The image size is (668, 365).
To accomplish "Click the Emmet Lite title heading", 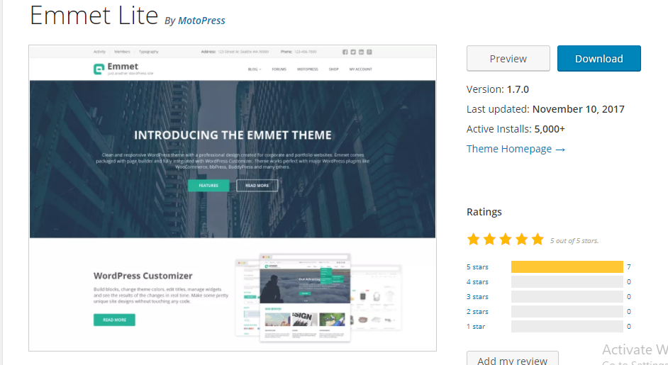I will tap(94, 16).
